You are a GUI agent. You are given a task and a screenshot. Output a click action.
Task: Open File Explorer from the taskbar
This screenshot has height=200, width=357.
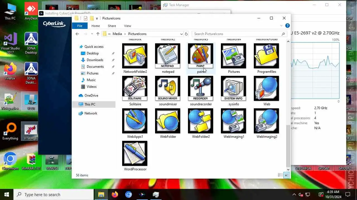pos(101,194)
